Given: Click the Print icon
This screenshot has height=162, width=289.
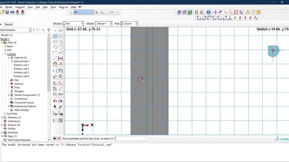Looking at the screenshot, I should [x=12, y=12].
